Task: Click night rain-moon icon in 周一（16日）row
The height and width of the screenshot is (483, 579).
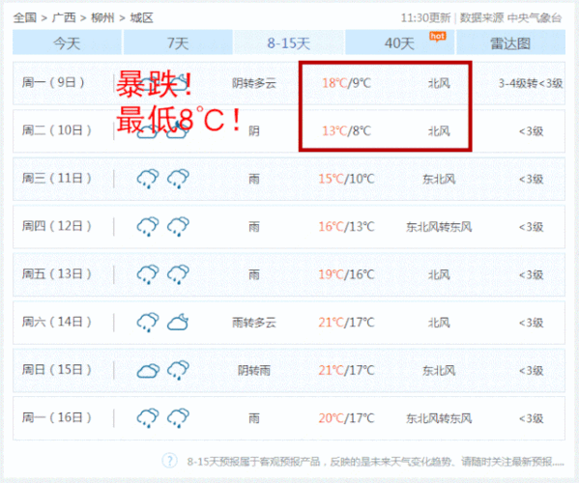Action: coord(179,418)
